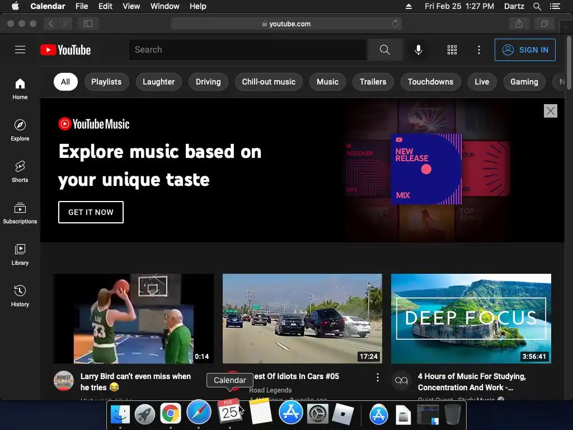Open Safari from the Dock

click(x=199, y=413)
